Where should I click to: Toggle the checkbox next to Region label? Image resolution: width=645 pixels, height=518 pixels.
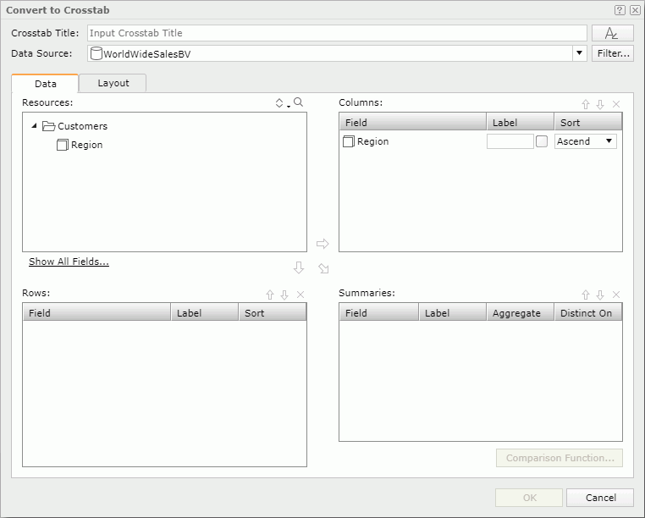tap(542, 141)
